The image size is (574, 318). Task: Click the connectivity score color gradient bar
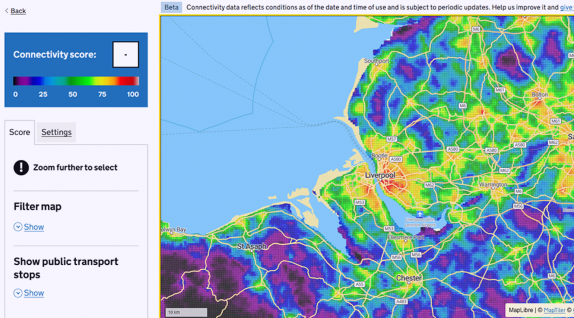[76, 81]
